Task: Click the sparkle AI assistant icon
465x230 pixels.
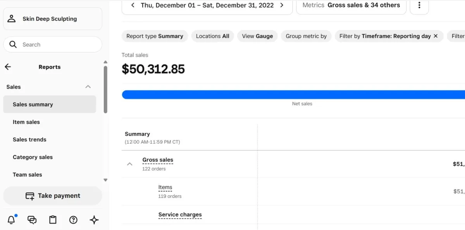Action: (94, 220)
